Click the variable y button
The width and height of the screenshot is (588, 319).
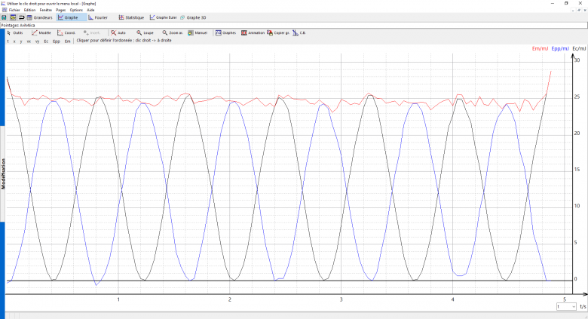tap(21, 41)
